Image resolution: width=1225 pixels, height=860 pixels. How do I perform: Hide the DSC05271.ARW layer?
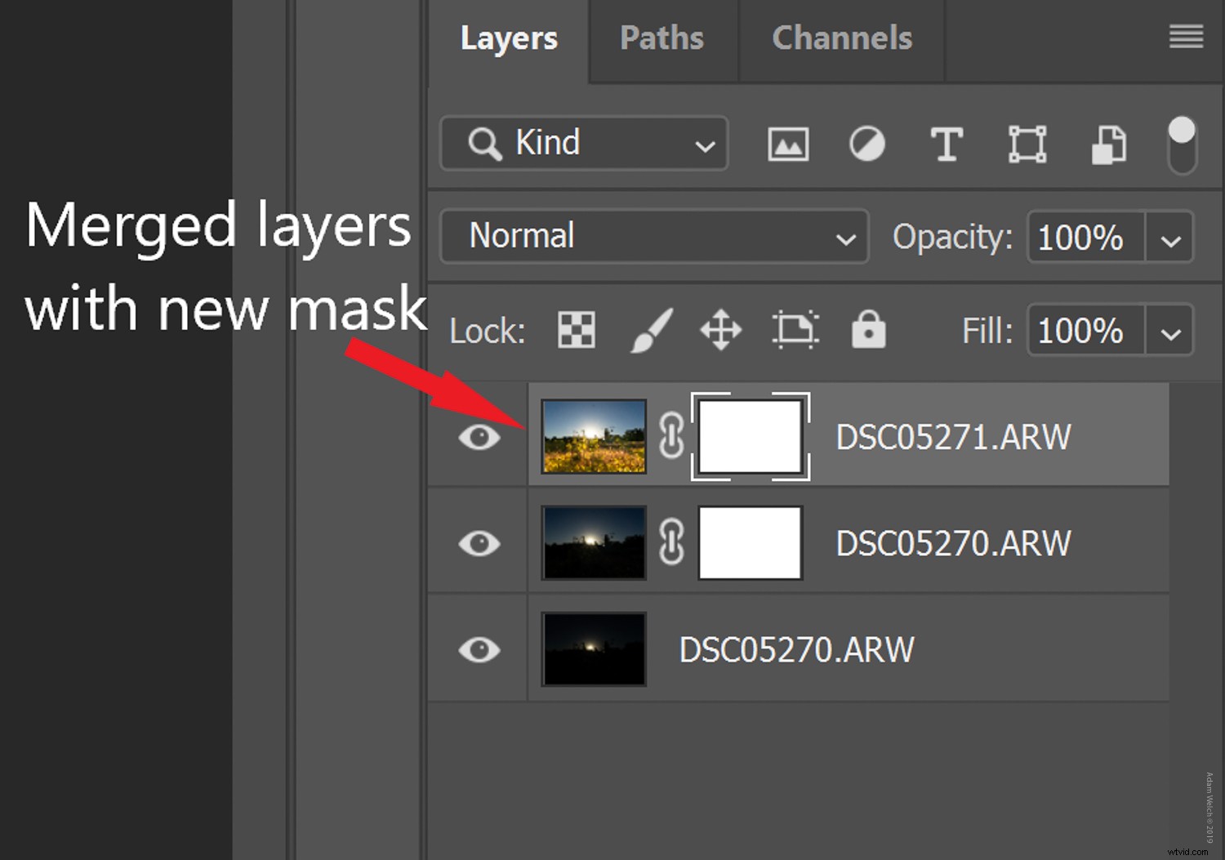pyautogui.click(x=479, y=436)
